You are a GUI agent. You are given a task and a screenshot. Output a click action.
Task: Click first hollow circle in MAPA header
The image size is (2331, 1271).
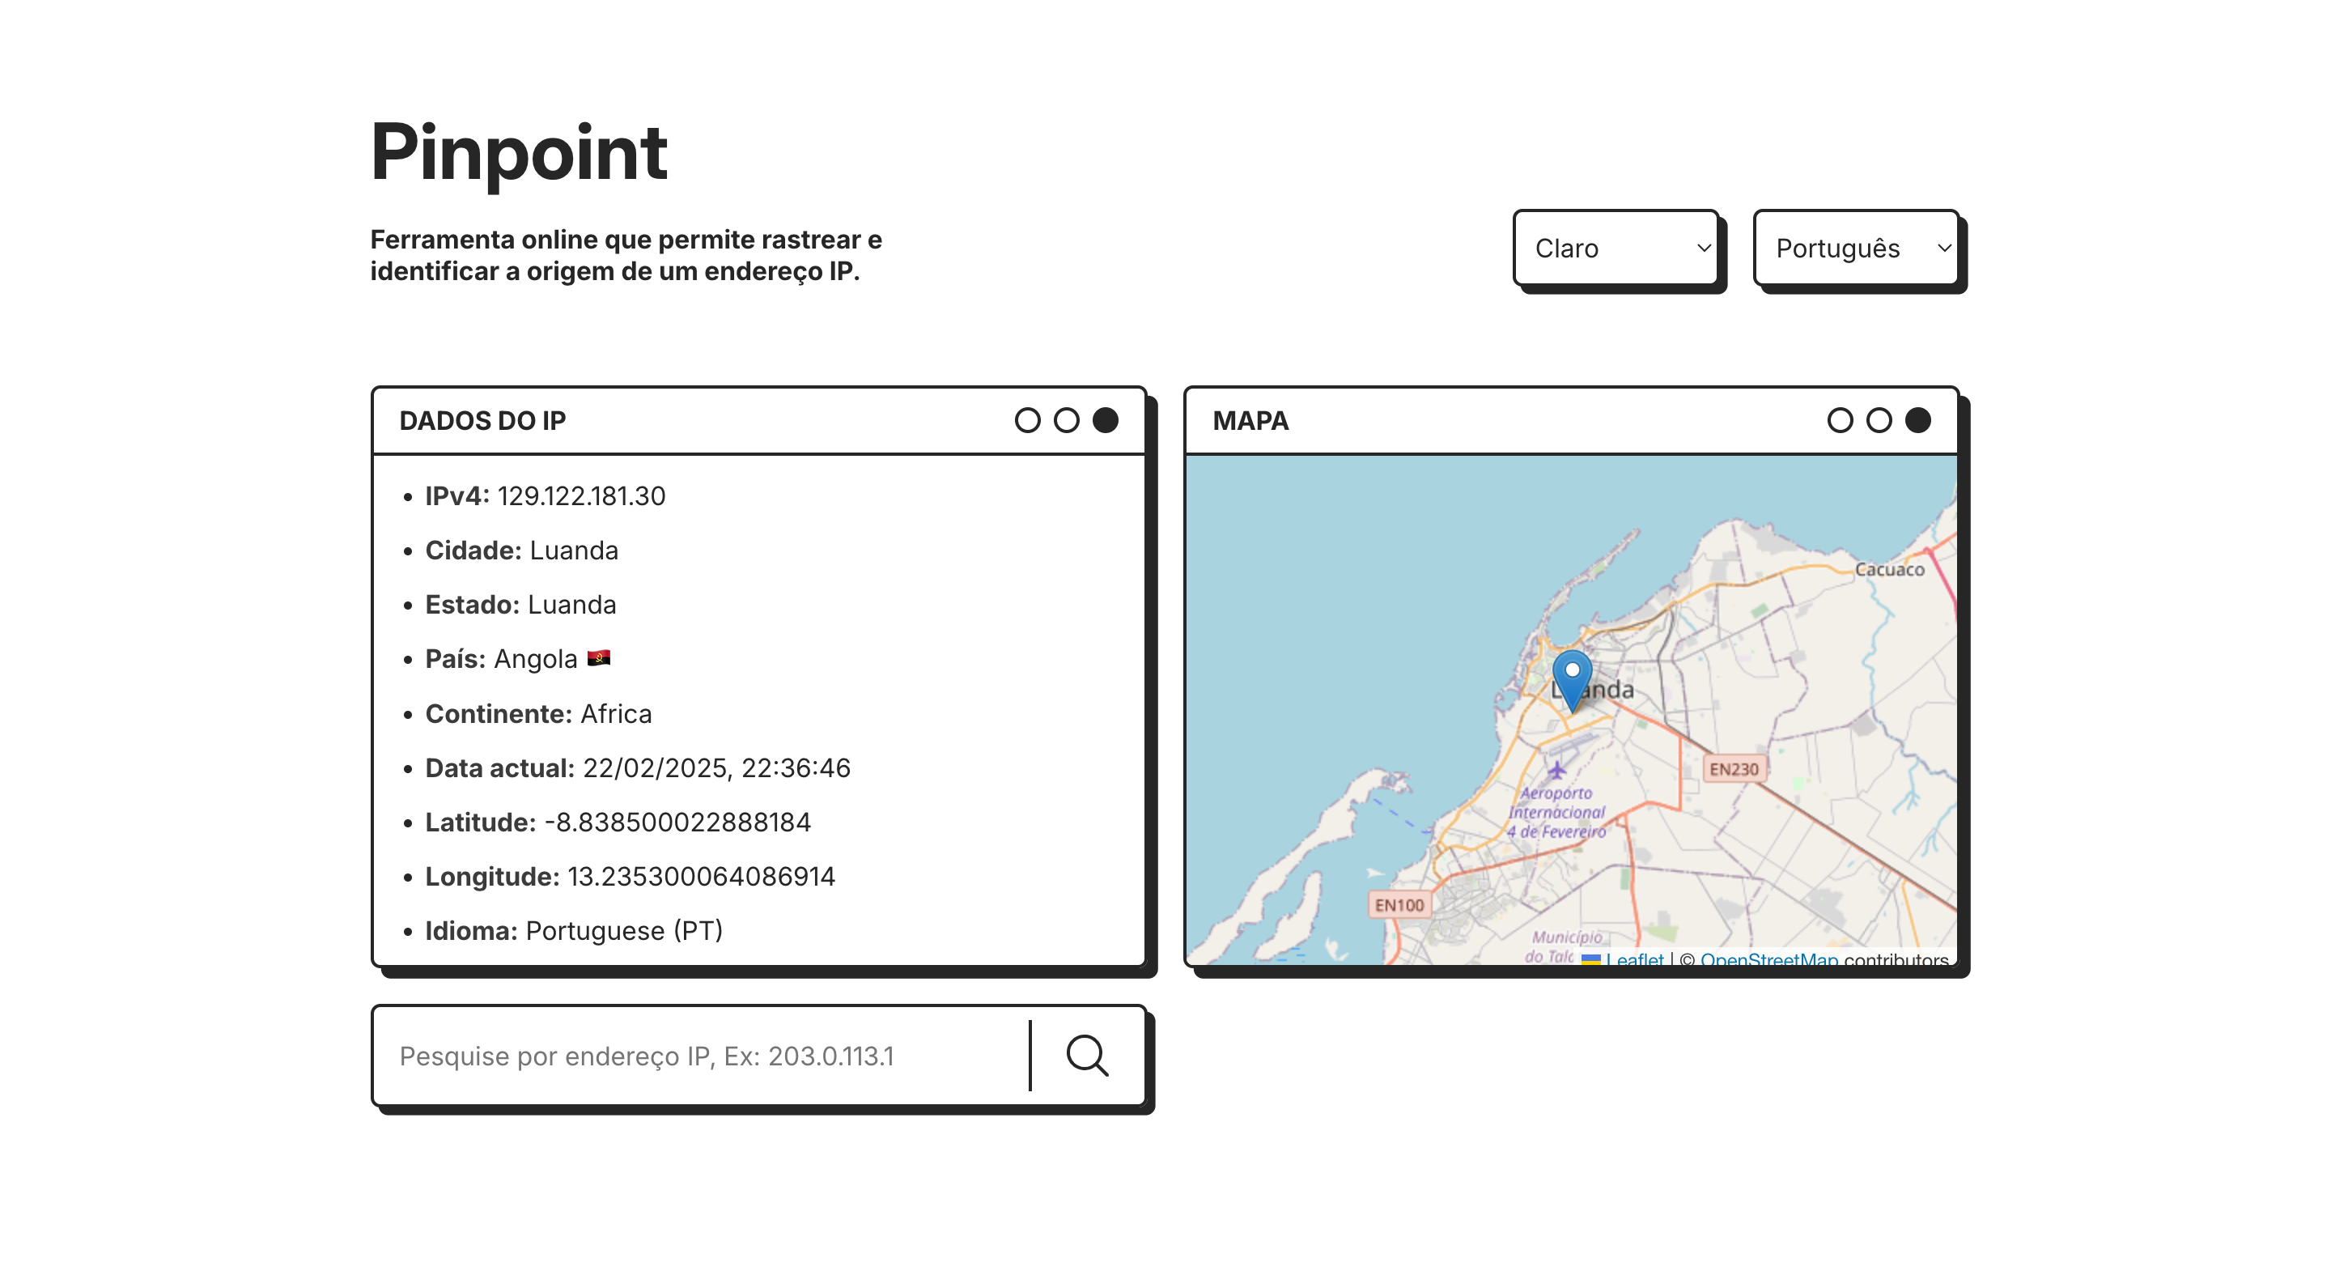1840,420
